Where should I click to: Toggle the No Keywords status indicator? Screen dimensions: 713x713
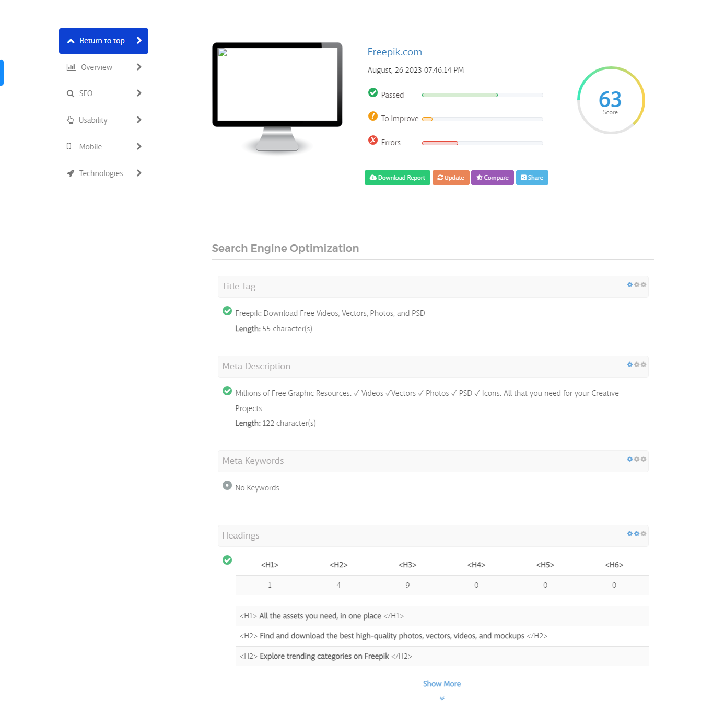tap(227, 485)
